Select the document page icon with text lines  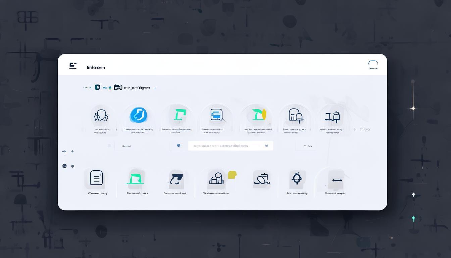pos(96,178)
